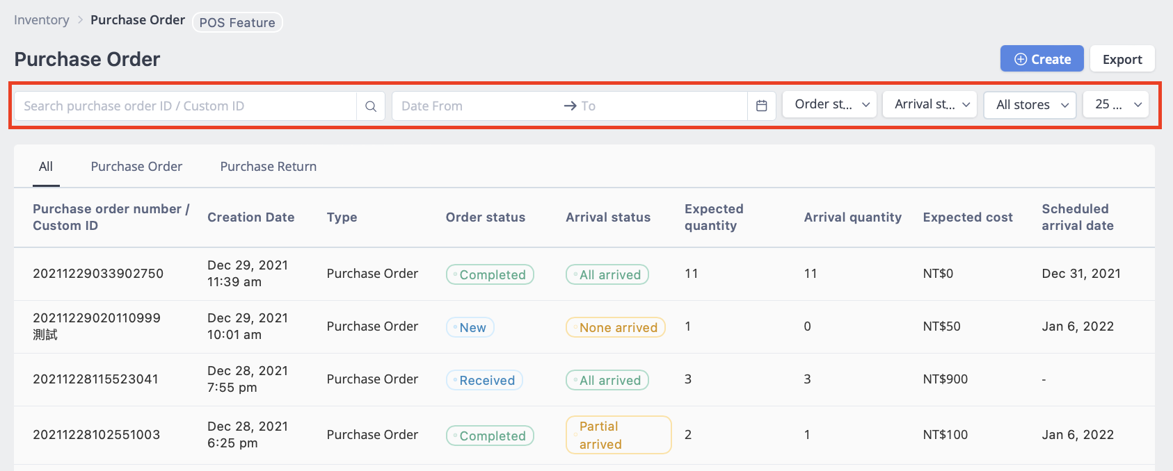Click All arrived badge in NT$0 row
The height and width of the screenshot is (471, 1173).
pyautogui.click(x=607, y=274)
